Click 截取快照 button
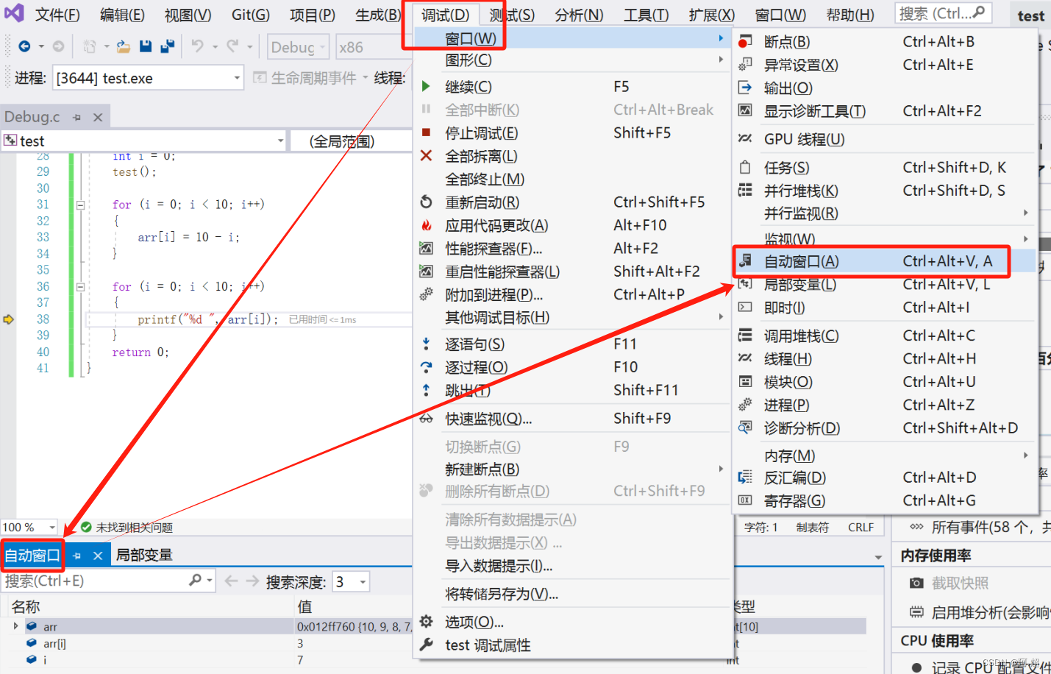Viewport: 1051px width, 674px height. coord(950,583)
